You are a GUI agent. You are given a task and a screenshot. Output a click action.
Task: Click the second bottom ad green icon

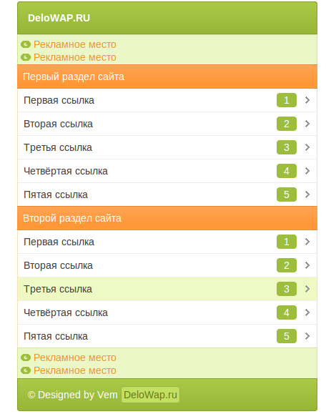point(26,370)
